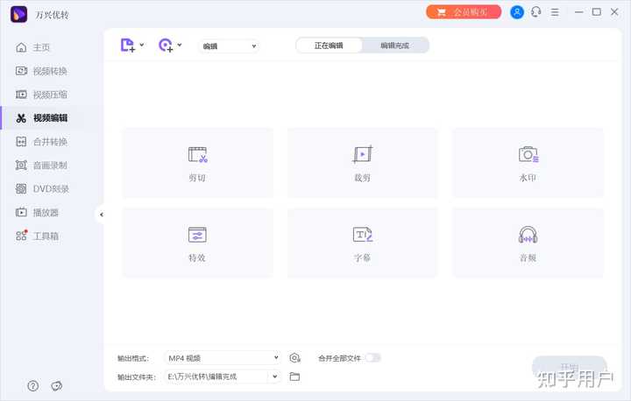Open 音画录制 section
This screenshot has width=631, height=401.
coord(41,165)
